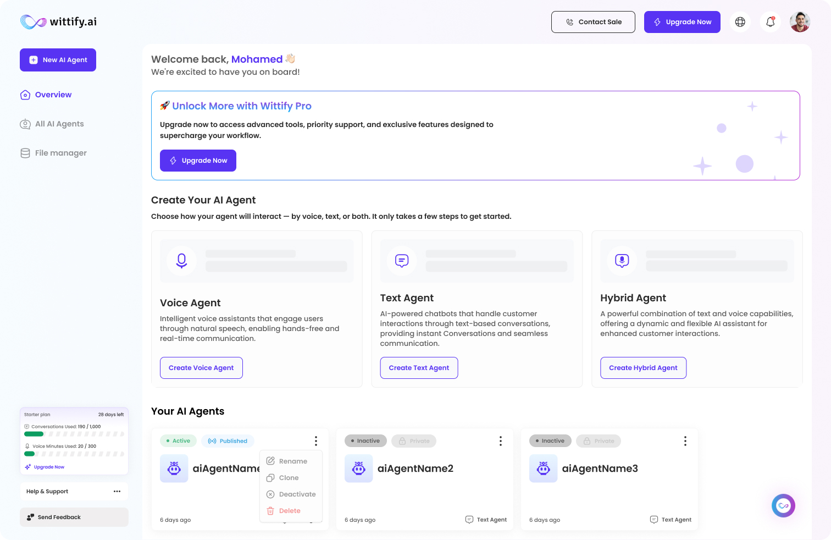Click the Text Agent label on aiAgentName3
The image size is (831, 540).
click(671, 520)
